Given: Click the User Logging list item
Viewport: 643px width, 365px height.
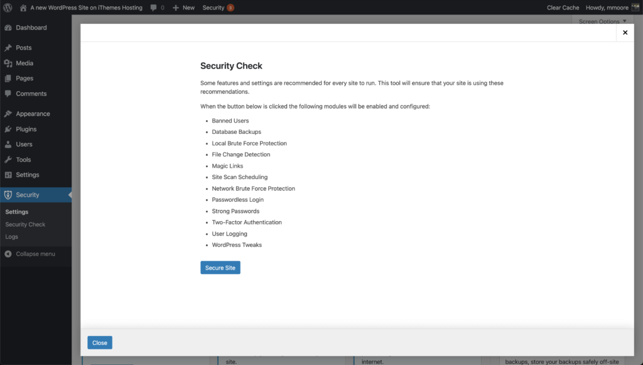Looking at the screenshot, I should [x=230, y=234].
